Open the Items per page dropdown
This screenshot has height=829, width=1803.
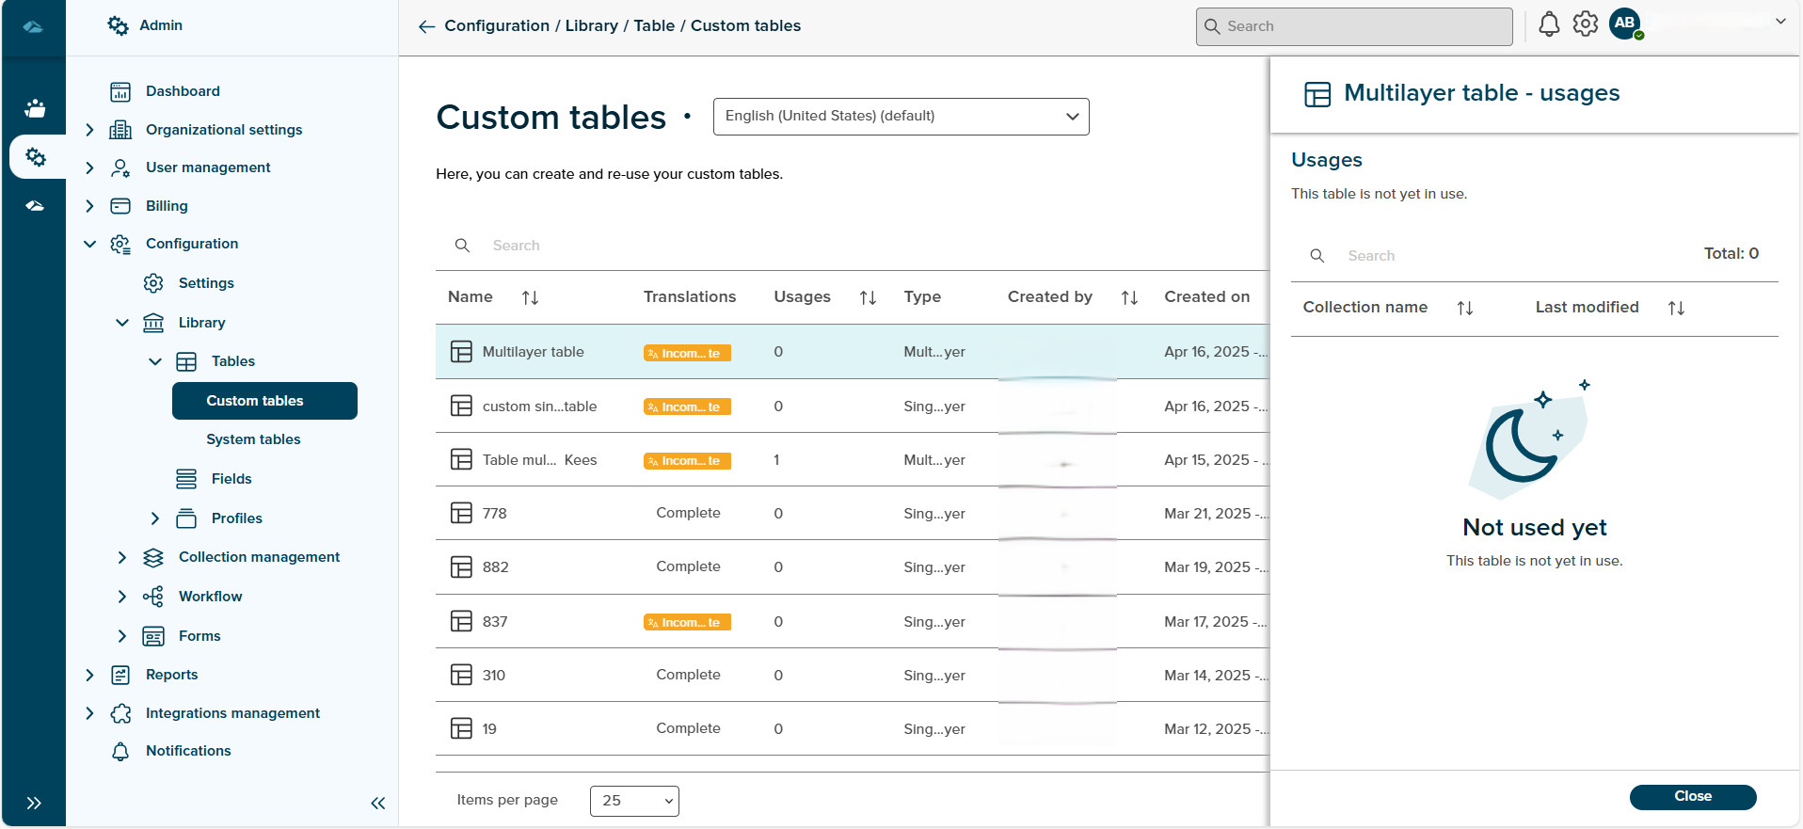point(634,801)
